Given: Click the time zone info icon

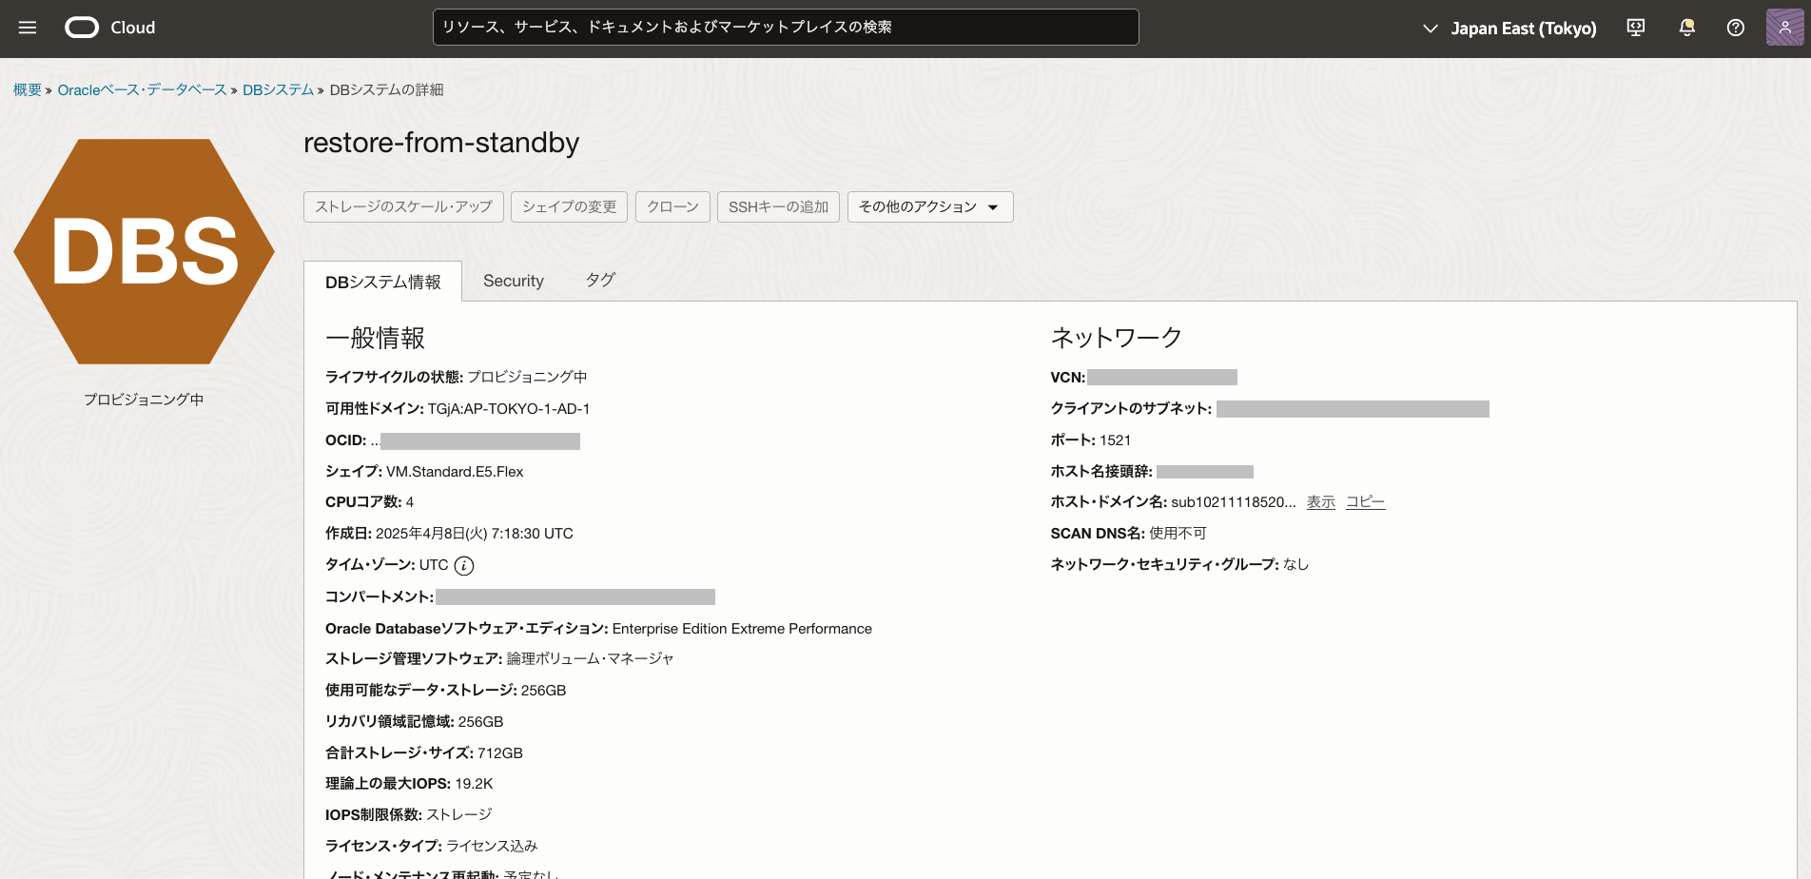Looking at the screenshot, I should (x=464, y=566).
